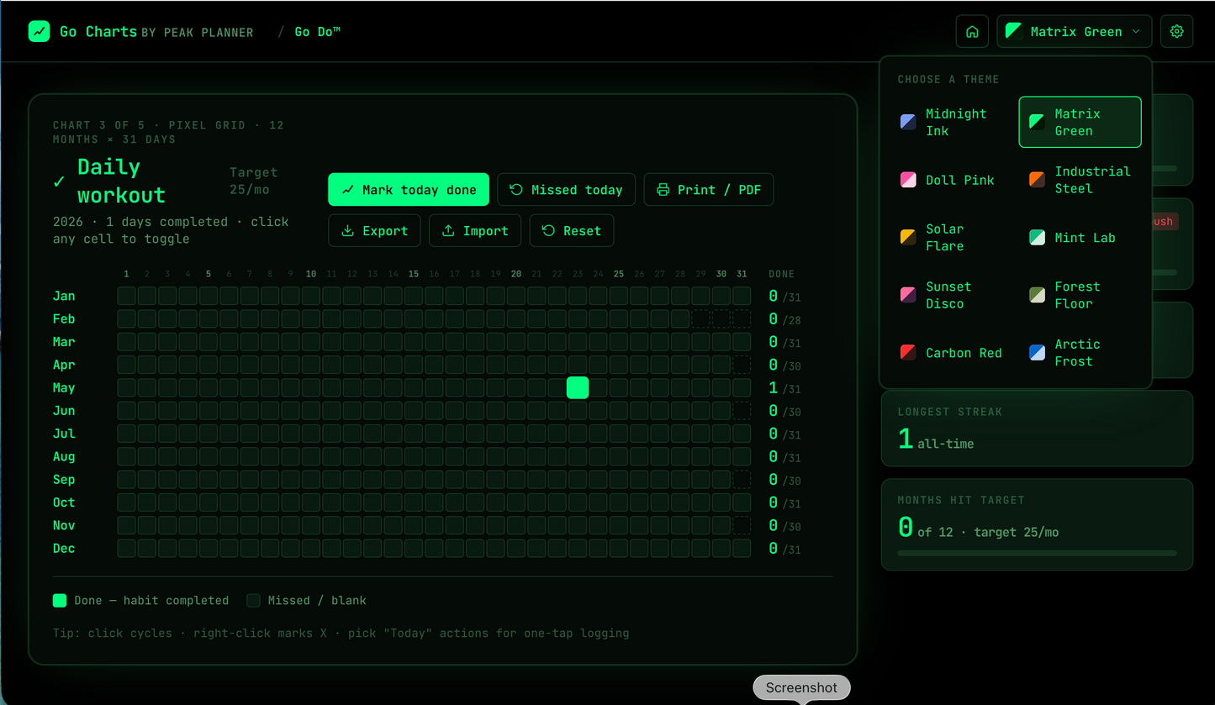
Task: Toggle the August 15 cell
Action: point(414,456)
